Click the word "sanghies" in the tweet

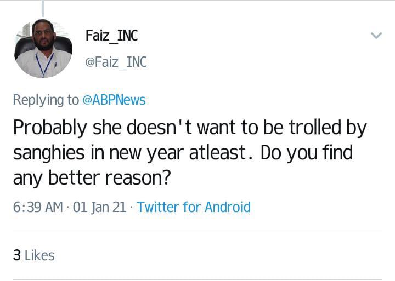pyautogui.click(x=49, y=154)
